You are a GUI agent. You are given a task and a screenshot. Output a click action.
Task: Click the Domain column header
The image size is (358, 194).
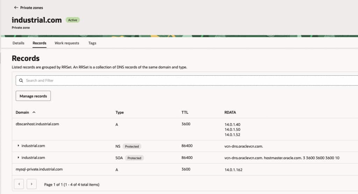click(x=22, y=112)
